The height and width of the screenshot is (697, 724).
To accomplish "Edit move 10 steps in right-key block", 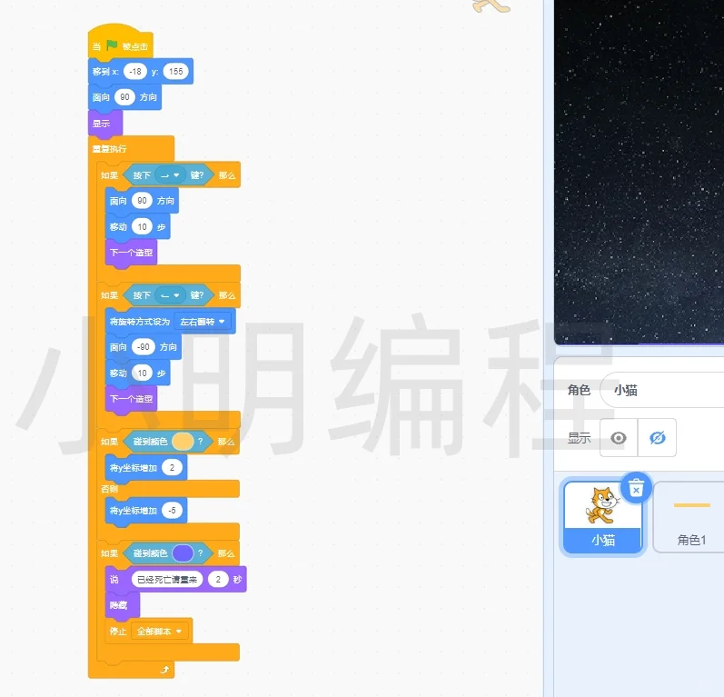I will [x=142, y=227].
